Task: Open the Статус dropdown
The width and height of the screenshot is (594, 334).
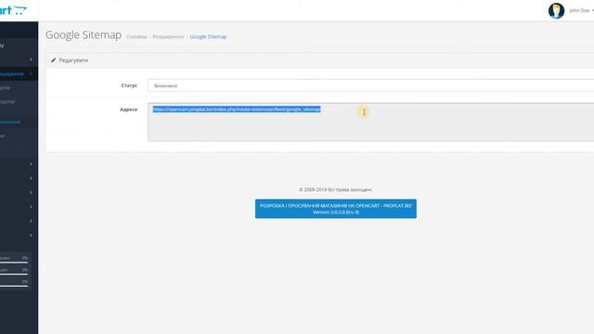Action: click(371, 85)
